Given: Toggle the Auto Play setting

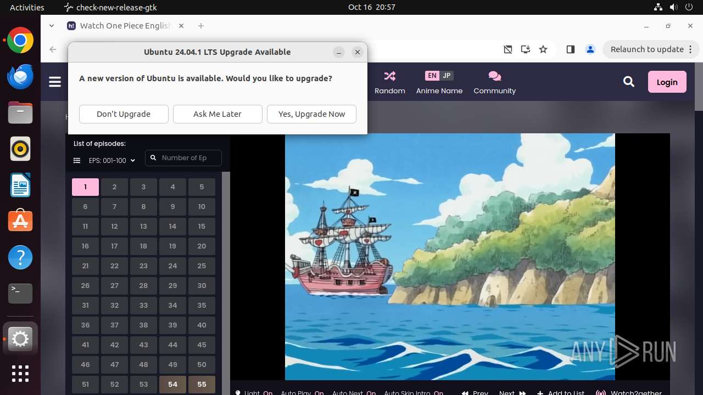Looking at the screenshot, I should (303, 393).
